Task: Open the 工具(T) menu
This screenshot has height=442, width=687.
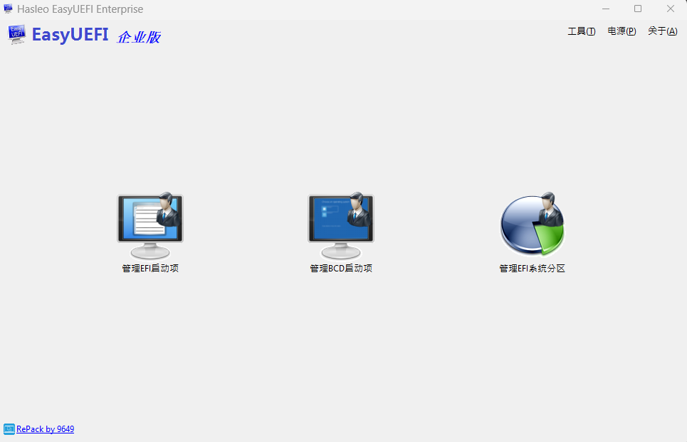Action: point(582,31)
